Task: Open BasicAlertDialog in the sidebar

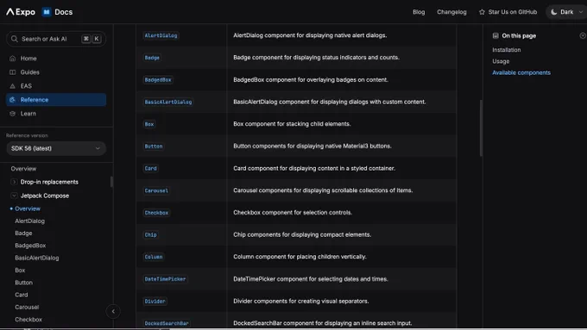Action: [36, 258]
